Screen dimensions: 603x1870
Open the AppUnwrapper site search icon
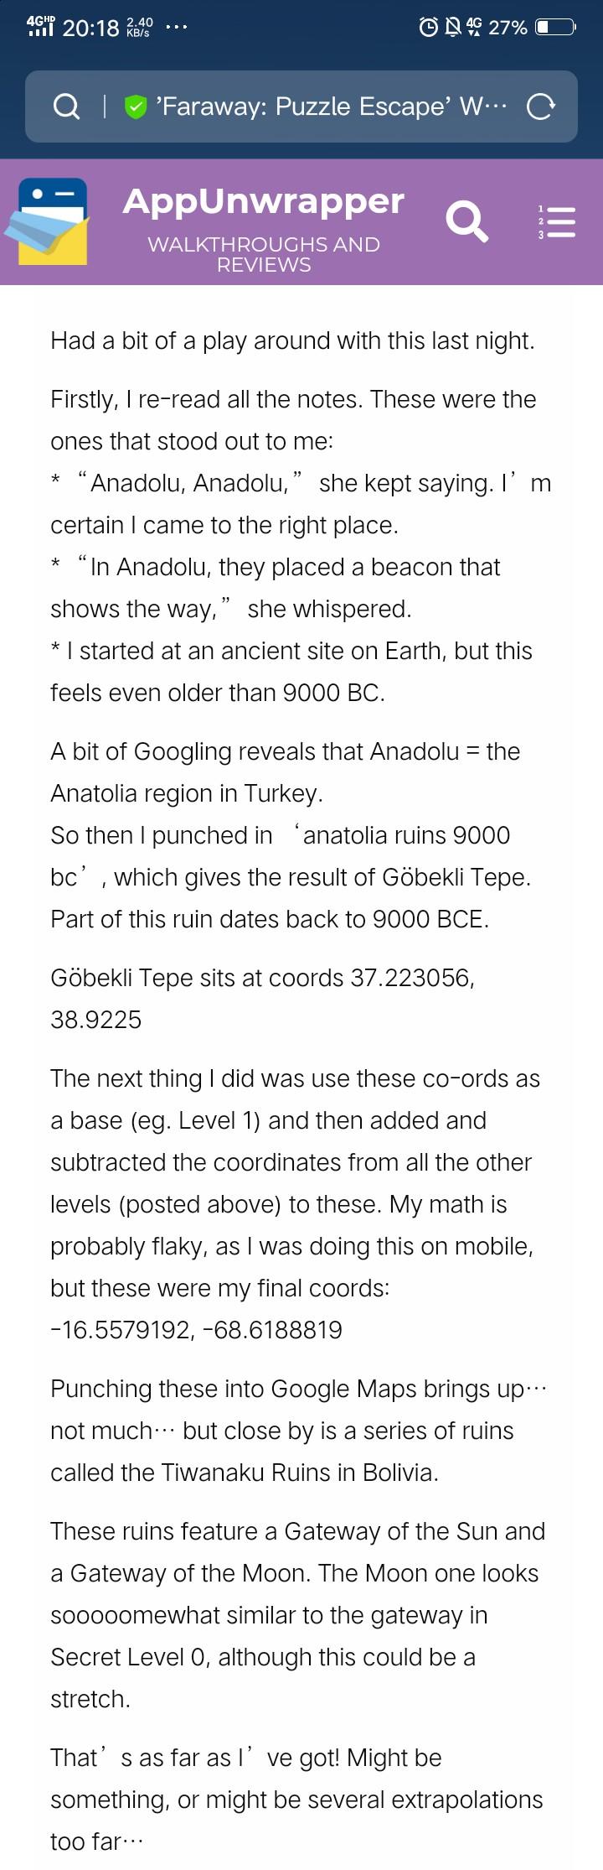pyautogui.click(x=466, y=221)
